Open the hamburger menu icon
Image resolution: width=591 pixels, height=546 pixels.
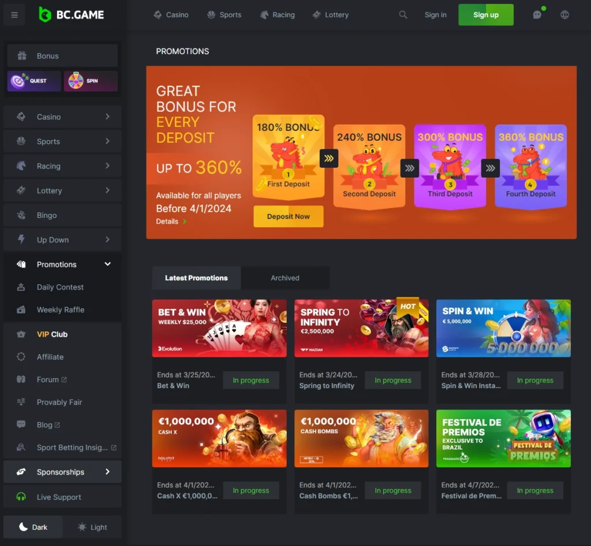14,15
